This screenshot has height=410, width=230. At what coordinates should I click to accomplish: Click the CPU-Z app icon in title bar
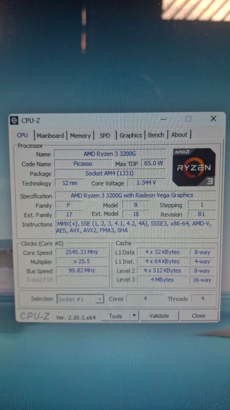[x=14, y=120]
